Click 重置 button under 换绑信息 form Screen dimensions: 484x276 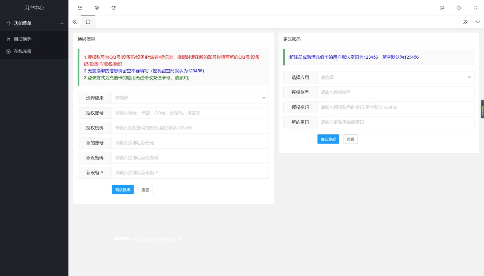pyautogui.click(x=145, y=190)
